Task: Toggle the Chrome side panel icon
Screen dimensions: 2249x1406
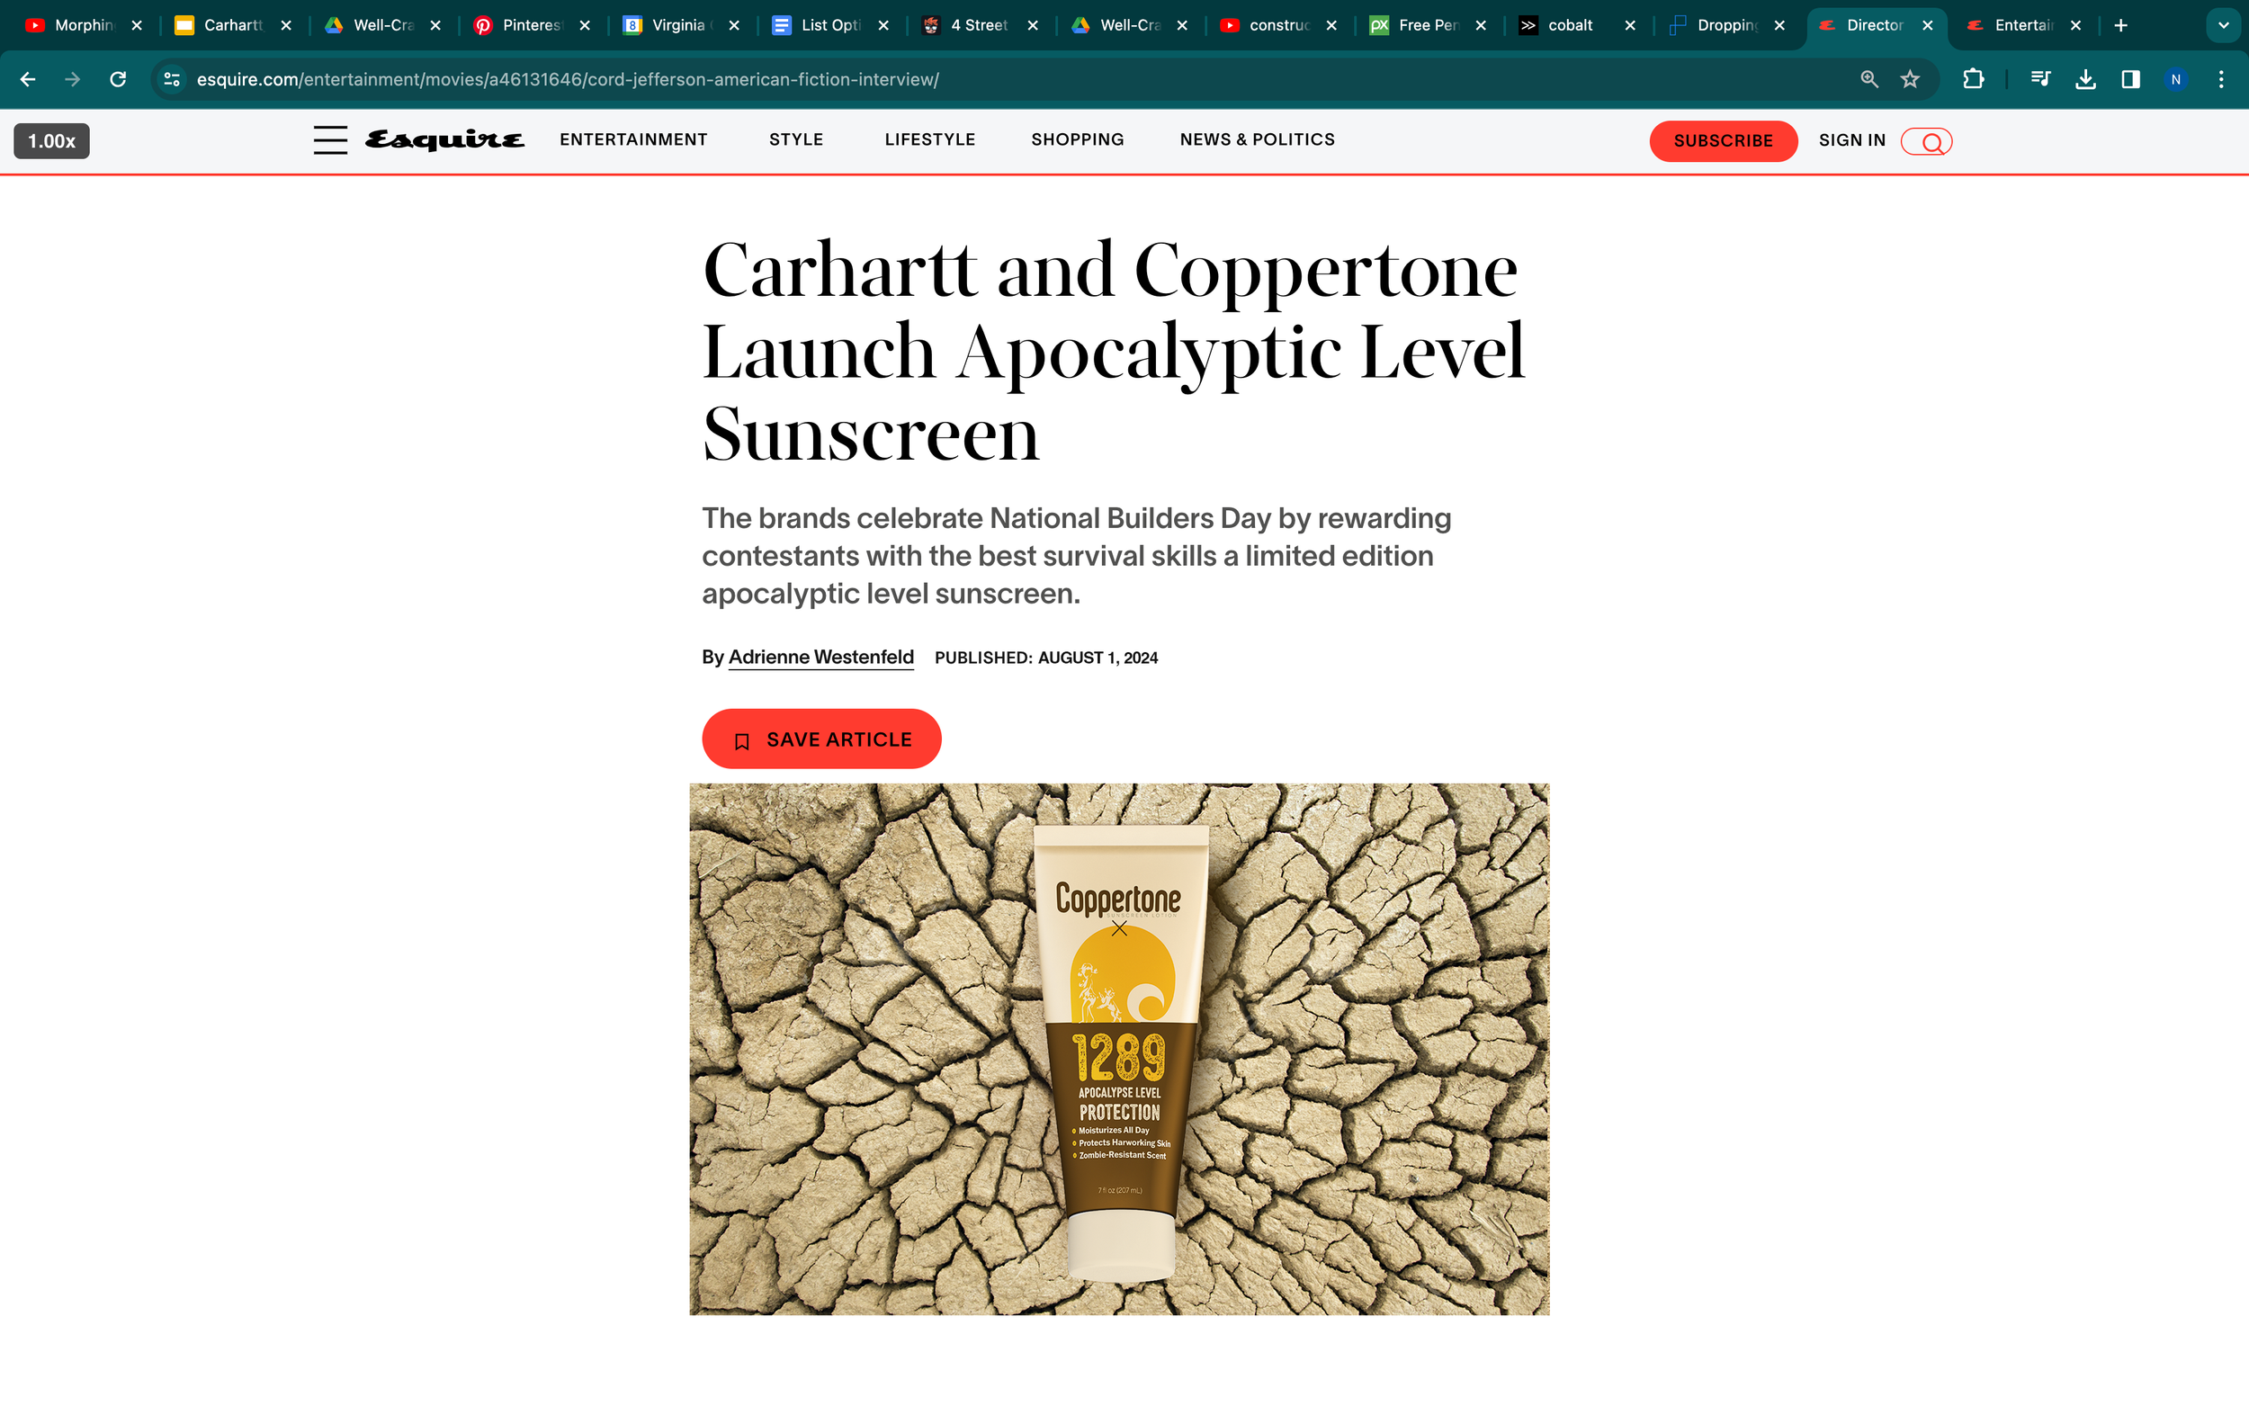Action: click(x=2130, y=79)
